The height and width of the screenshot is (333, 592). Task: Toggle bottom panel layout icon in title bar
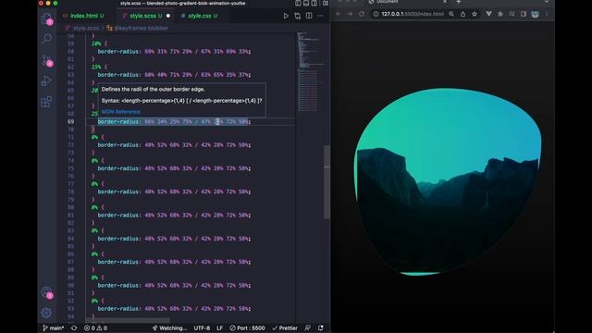click(x=306, y=4)
